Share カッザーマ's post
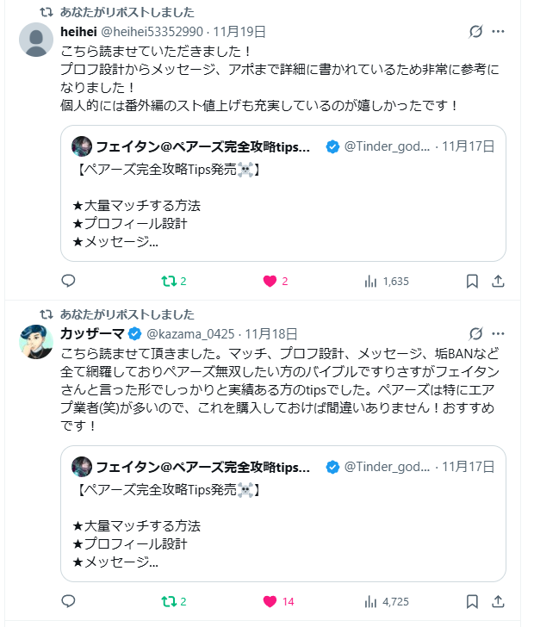534x627 pixels. [498, 601]
